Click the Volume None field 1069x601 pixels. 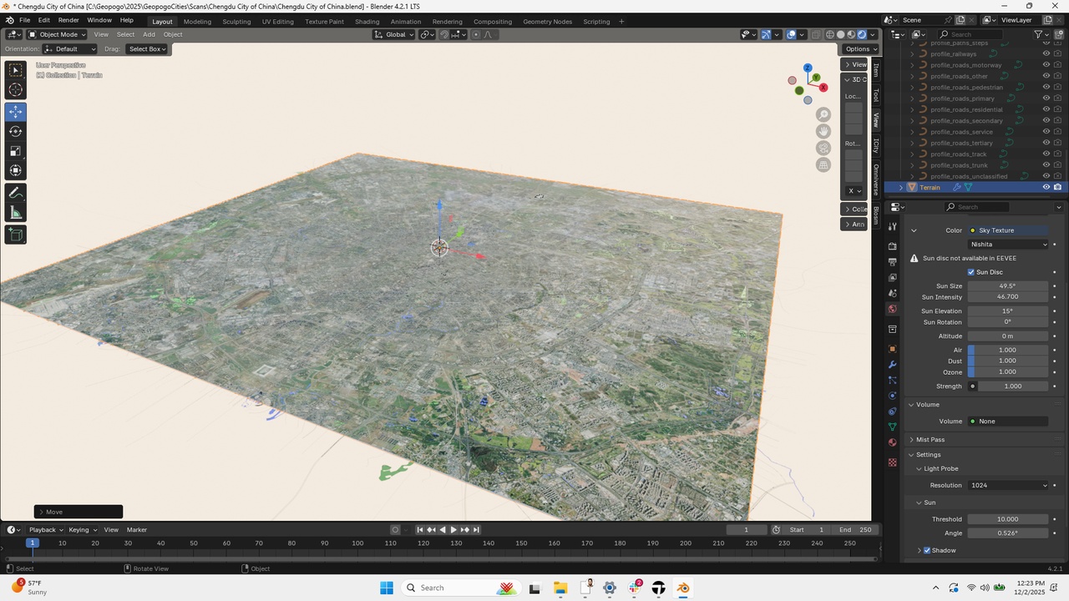click(x=1008, y=422)
